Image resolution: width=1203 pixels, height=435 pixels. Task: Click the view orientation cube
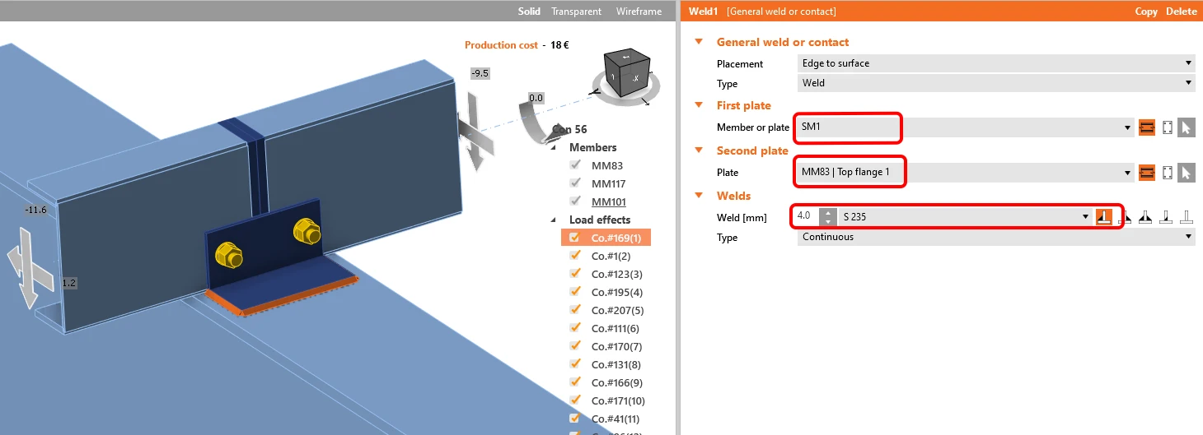[x=626, y=75]
